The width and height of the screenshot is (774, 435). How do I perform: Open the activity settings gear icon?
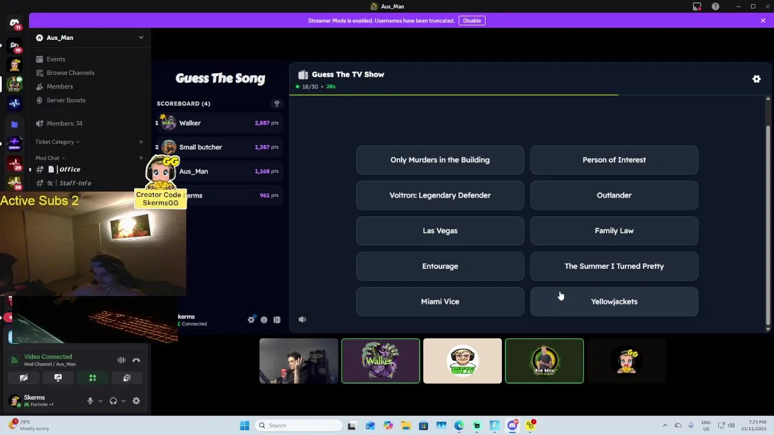pos(756,79)
